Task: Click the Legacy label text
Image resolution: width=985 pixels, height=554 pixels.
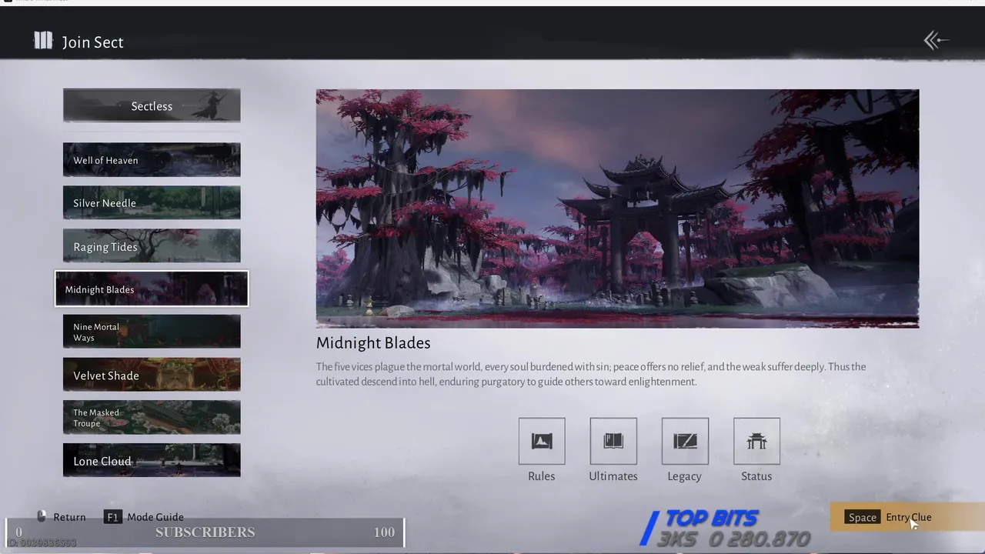Action: tap(685, 476)
